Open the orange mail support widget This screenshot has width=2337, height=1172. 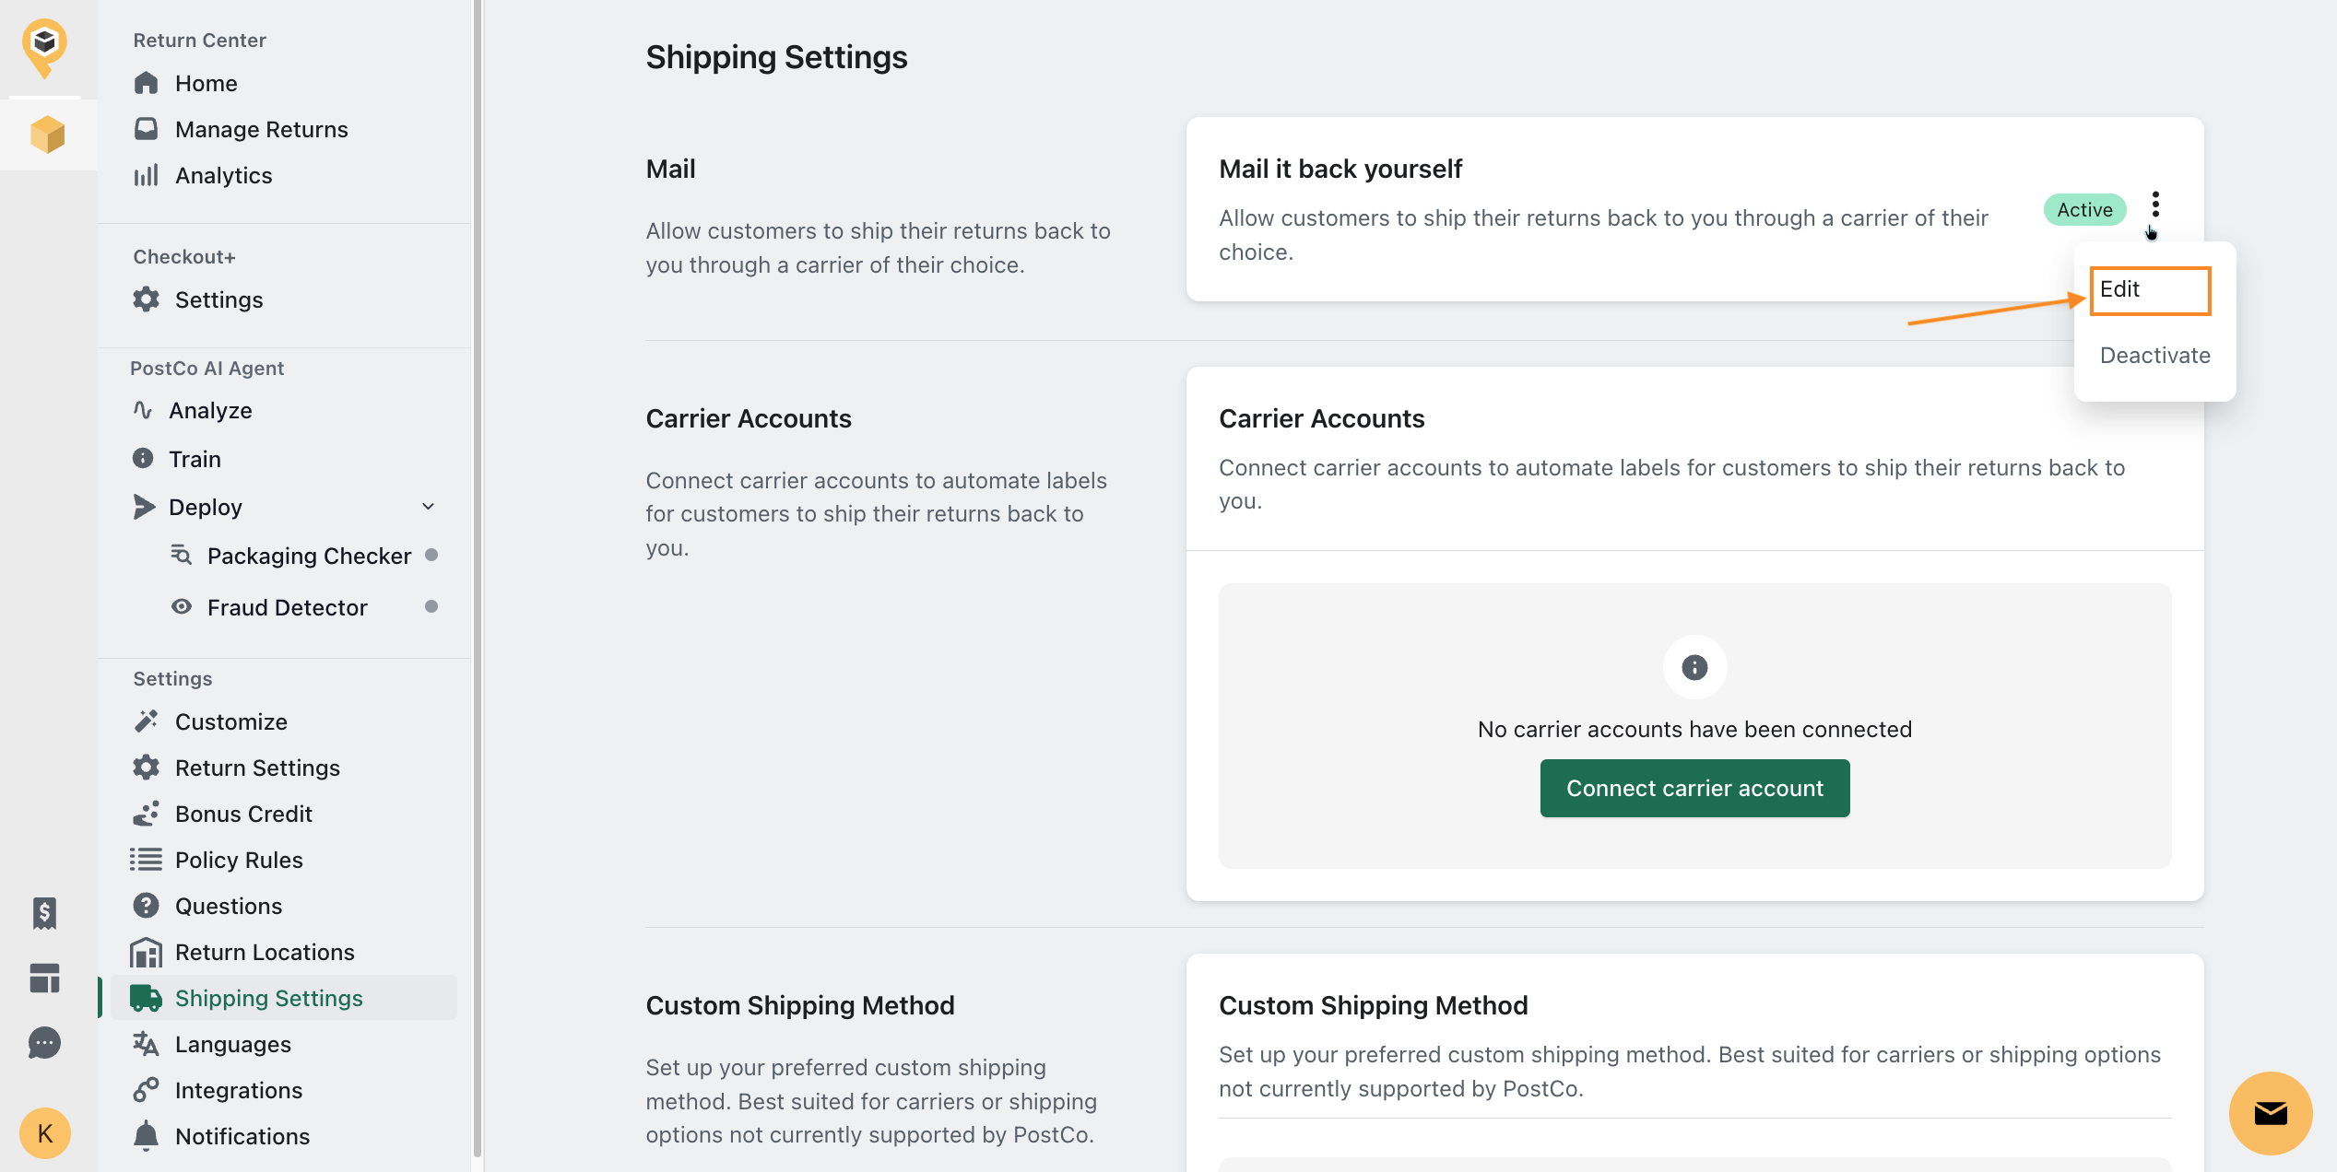pyautogui.click(x=2270, y=1113)
